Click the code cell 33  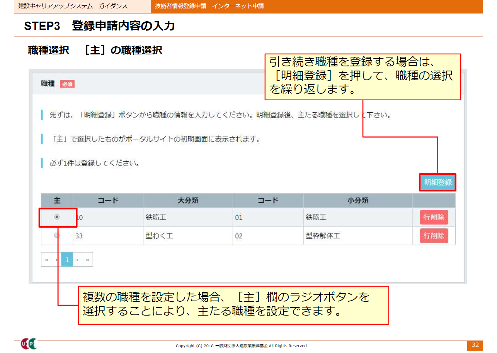coord(108,236)
